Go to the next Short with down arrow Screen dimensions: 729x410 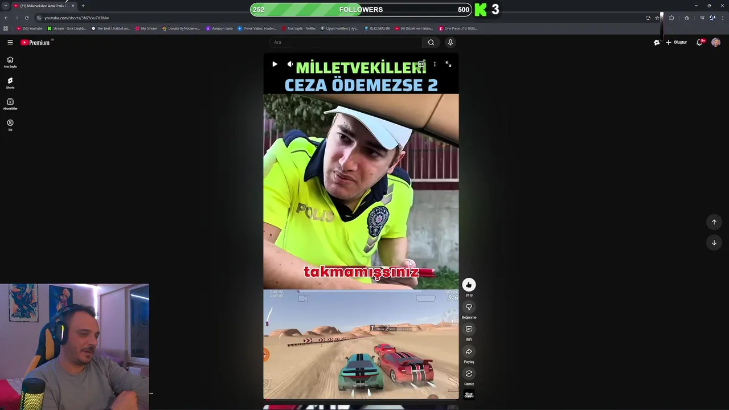(x=714, y=243)
